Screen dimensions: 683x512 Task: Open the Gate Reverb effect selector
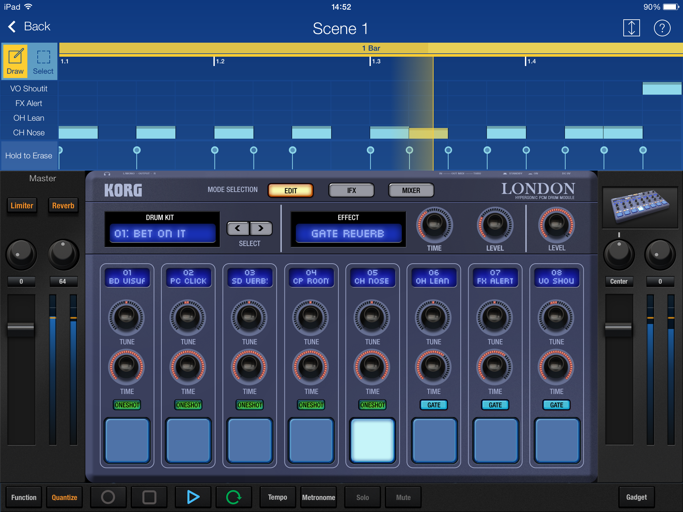[x=348, y=233]
